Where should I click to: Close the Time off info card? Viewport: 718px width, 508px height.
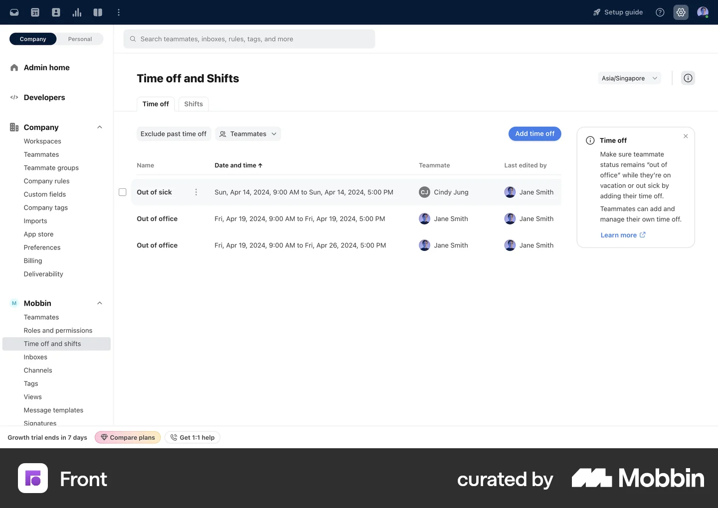pyautogui.click(x=686, y=136)
